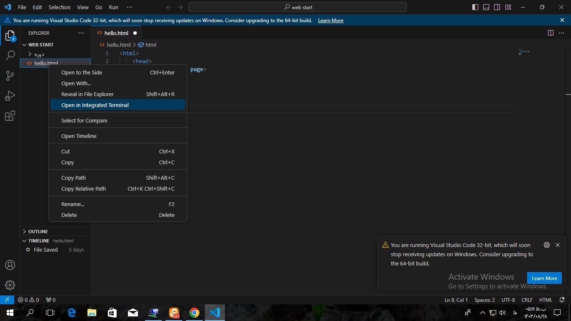This screenshot has height=321, width=571.
Task: Choose Copy Path
Action: coord(118,178)
